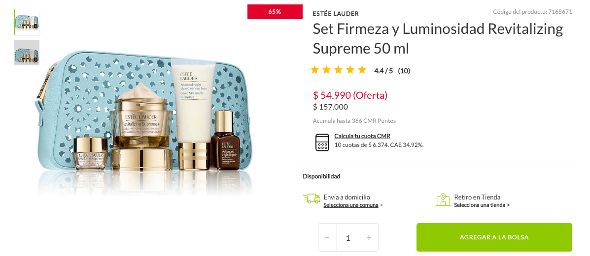Image resolution: width=590 pixels, height=256 pixels.
Task: Add product with Agregar a la Bolsa
Action: (494, 237)
